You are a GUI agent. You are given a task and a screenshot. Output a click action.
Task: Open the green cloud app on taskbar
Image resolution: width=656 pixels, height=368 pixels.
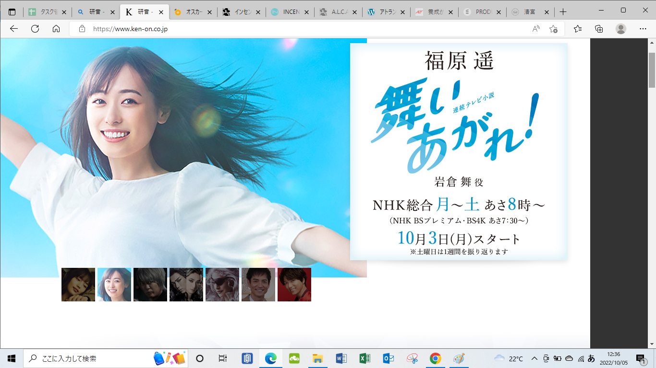pyautogui.click(x=294, y=358)
